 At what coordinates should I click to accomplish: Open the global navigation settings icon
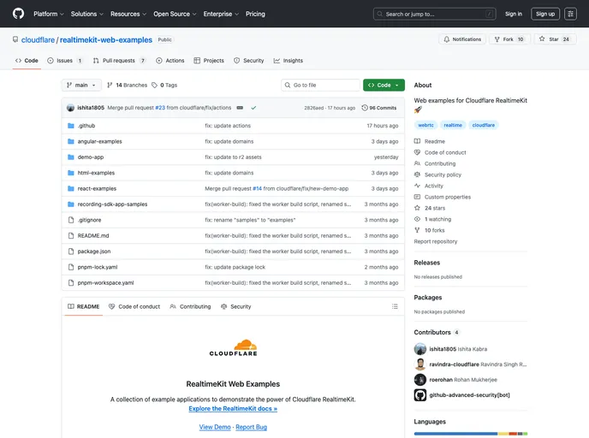570,14
